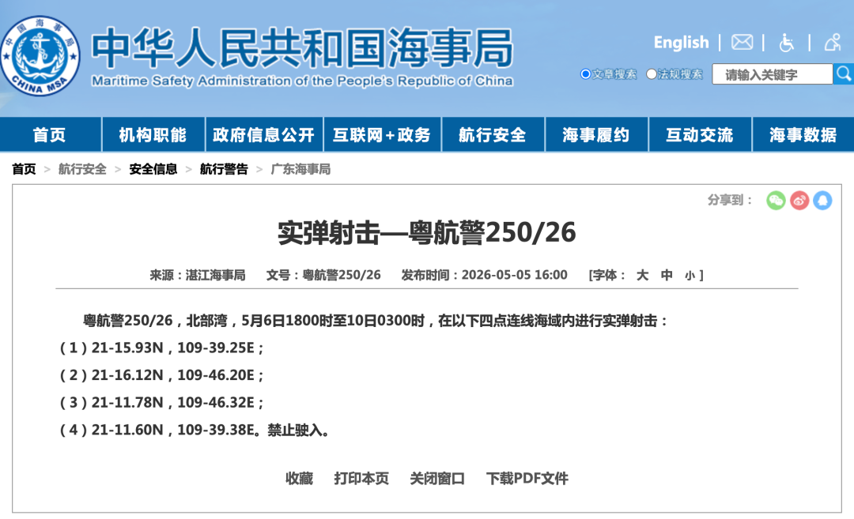Viewport: 854px width, 519px height.
Task: Click 航行安全 in the breadcrumb
Action: (x=82, y=169)
